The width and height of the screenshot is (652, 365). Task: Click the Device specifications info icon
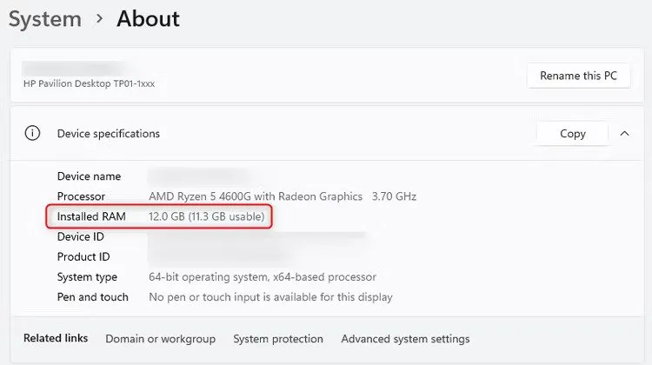pos(33,134)
